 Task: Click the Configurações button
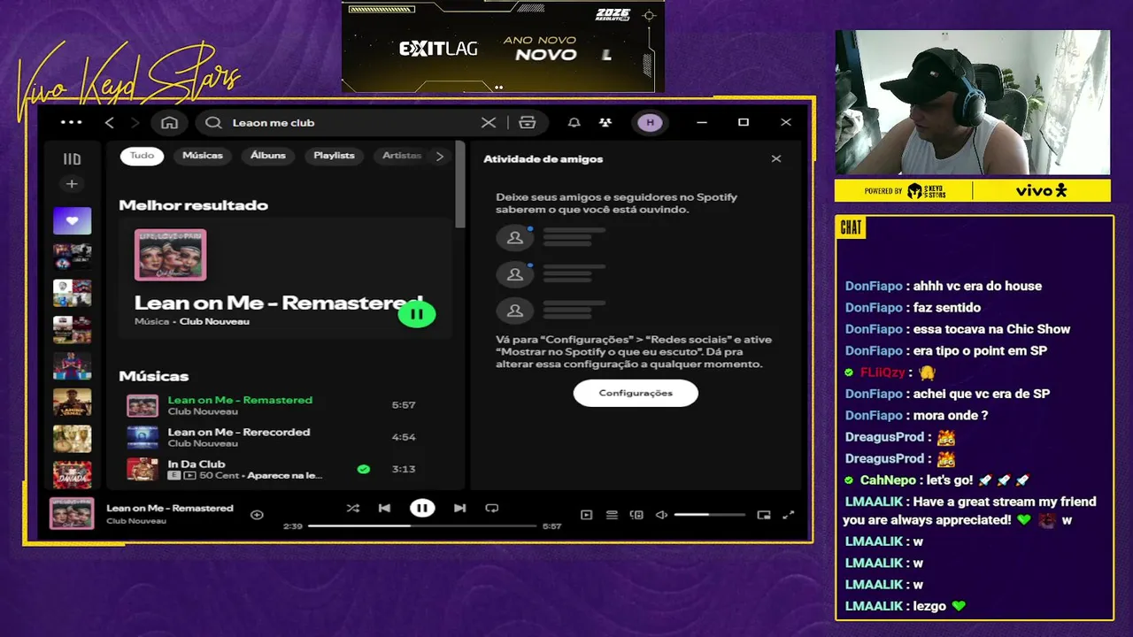click(636, 393)
